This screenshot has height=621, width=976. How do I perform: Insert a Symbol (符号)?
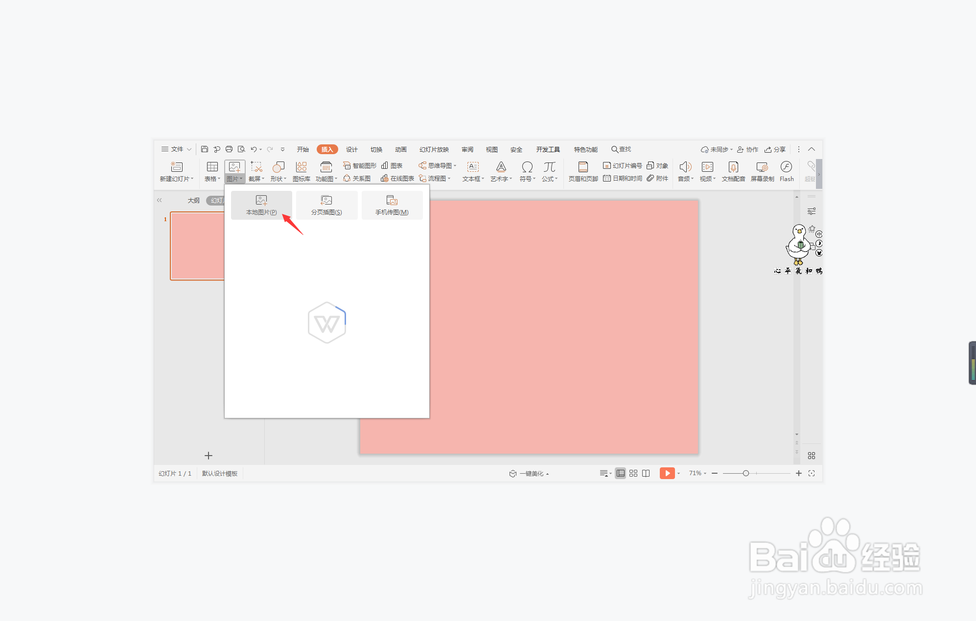point(527,171)
